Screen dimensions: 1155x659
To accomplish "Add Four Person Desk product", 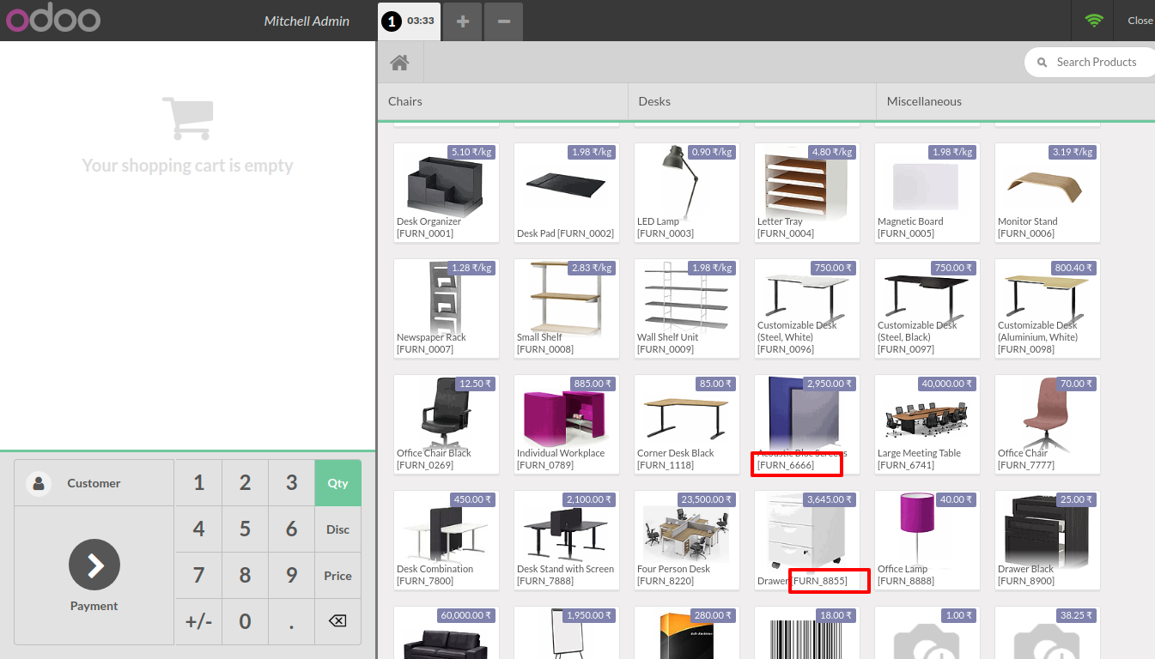I will coord(687,541).
